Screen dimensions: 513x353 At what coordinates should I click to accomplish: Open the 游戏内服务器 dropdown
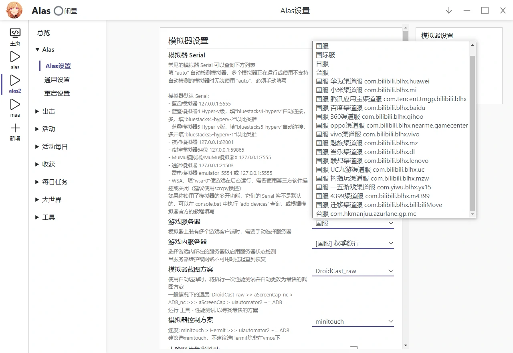[x=353, y=243]
